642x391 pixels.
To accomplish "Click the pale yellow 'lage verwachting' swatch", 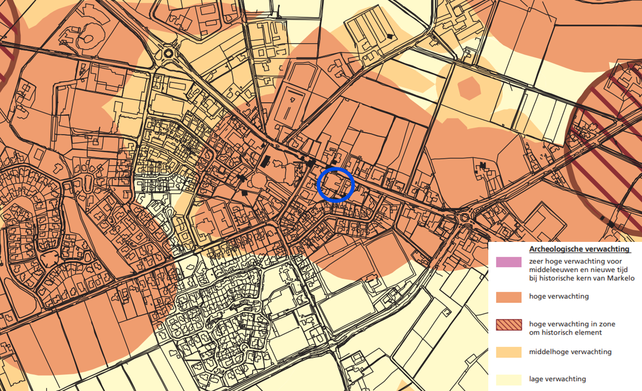I will 509,380.
